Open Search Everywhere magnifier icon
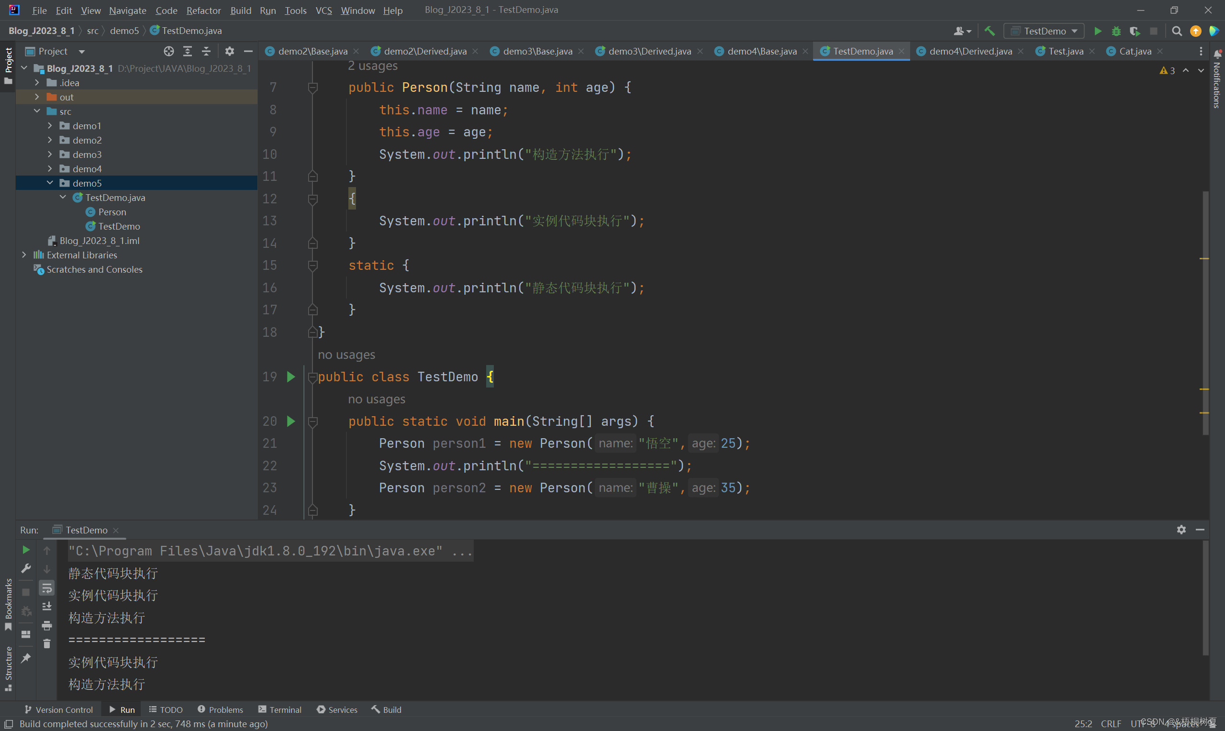Image resolution: width=1225 pixels, height=731 pixels. click(x=1177, y=31)
